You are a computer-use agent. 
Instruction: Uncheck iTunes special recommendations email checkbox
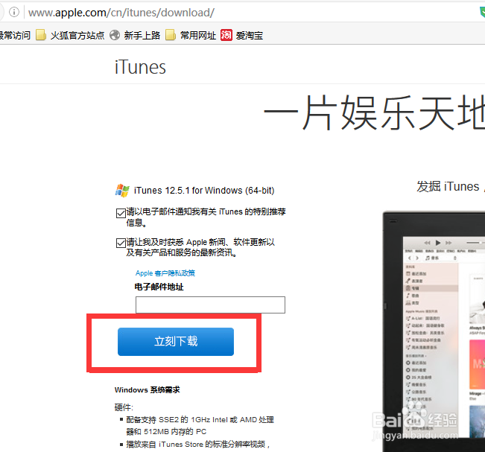(x=121, y=213)
